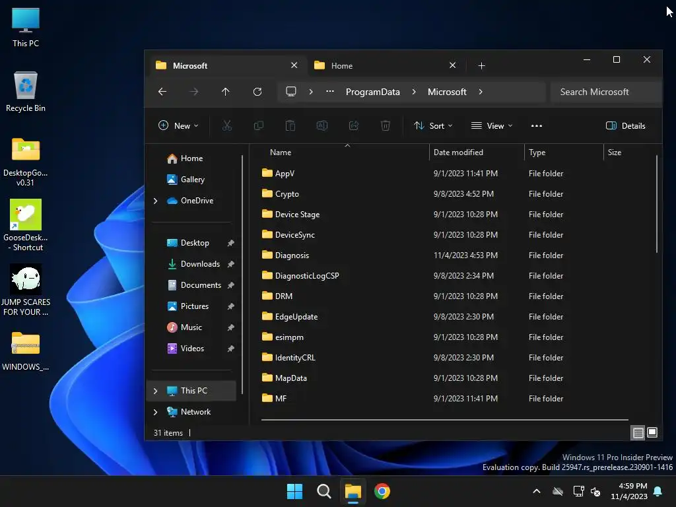This screenshot has height=507, width=676.
Task: Open the New dropdown menu
Action: [x=178, y=125]
